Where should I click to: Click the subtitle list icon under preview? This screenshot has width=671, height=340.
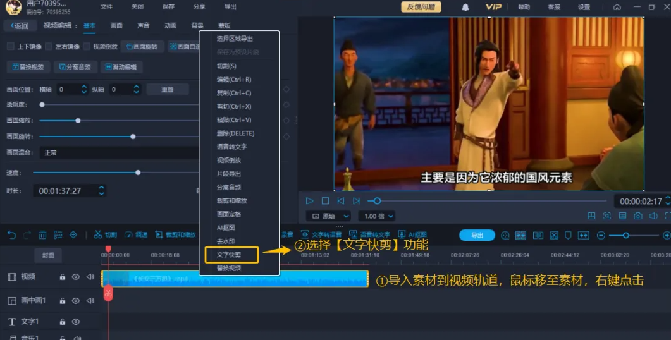point(622,216)
